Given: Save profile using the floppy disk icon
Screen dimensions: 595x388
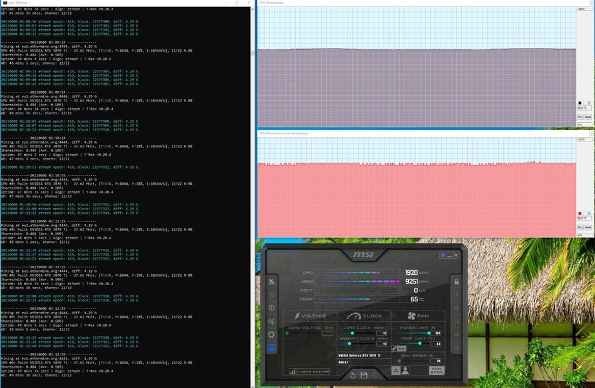Looking at the screenshot, I should (x=364, y=376).
